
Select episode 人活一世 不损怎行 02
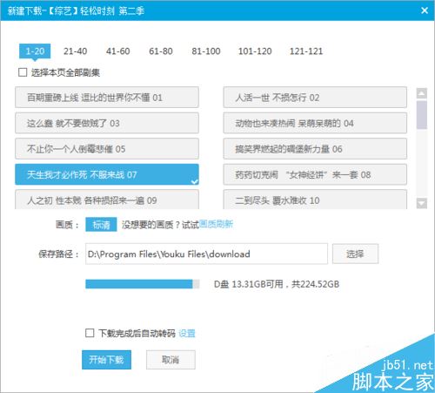[x=315, y=98]
